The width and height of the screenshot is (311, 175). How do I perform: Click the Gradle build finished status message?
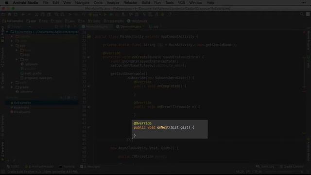click(42, 172)
